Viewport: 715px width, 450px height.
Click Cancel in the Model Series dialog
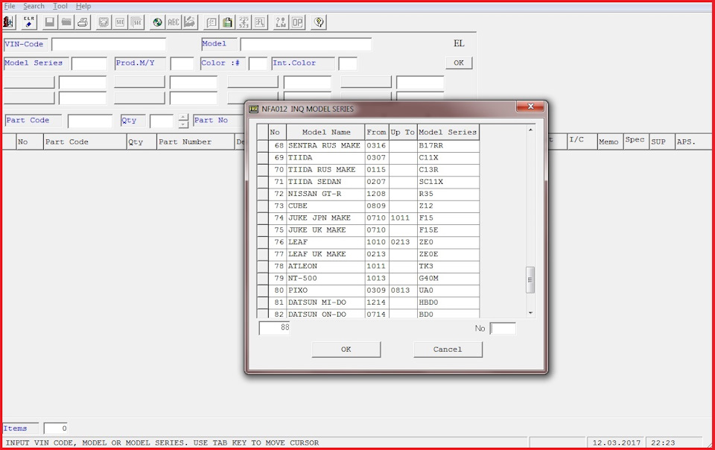448,349
